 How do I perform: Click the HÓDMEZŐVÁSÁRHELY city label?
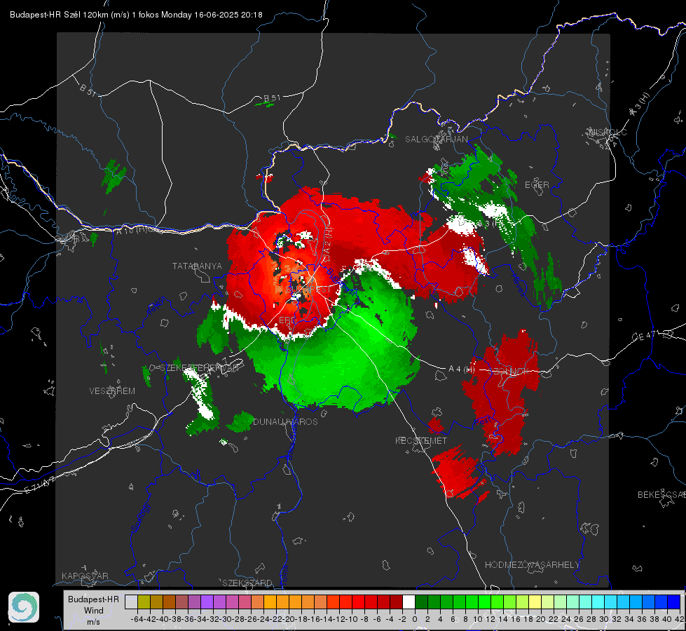pos(533,565)
